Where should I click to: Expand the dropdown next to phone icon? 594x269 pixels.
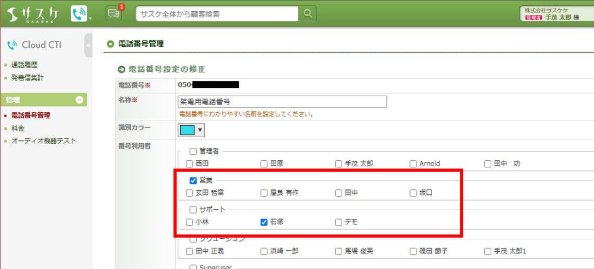(90, 18)
